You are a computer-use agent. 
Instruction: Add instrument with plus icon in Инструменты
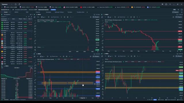coord(26,17)
